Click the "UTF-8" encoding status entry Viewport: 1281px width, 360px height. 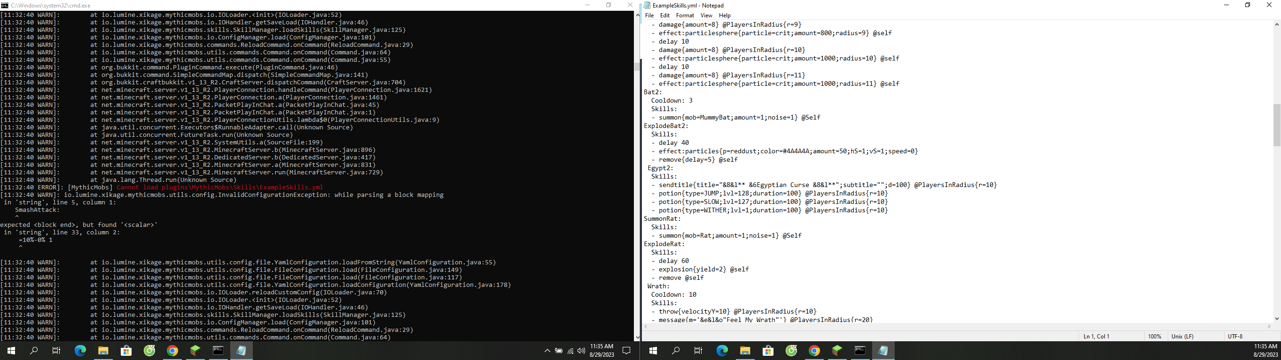click(x=1235, y=336)
